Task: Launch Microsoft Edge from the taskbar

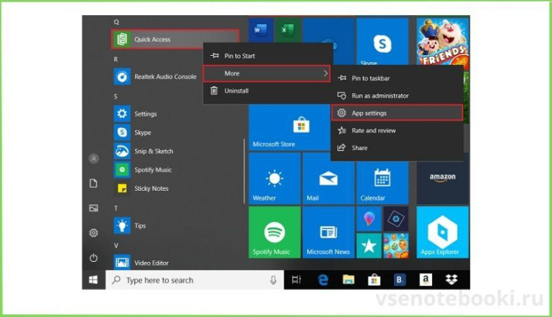Action: [x=323, y=280]
